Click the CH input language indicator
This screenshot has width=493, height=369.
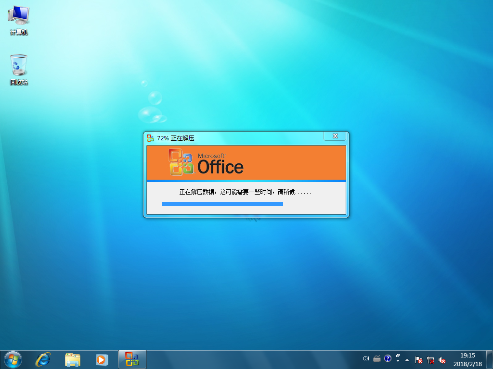pyautogui.click(x=366, y=358)
